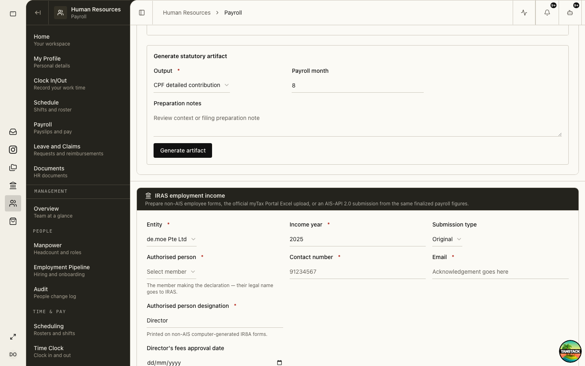Open My Profile in sidebar
Viewport: 585px width, 366px height.
point(78,62)
